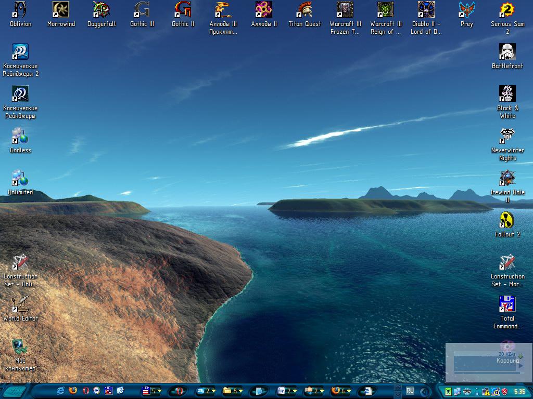Viewport: 533px width, 399px height.
Task: Select Construction Set - Mor... shortcut
Action: point(507,270)
